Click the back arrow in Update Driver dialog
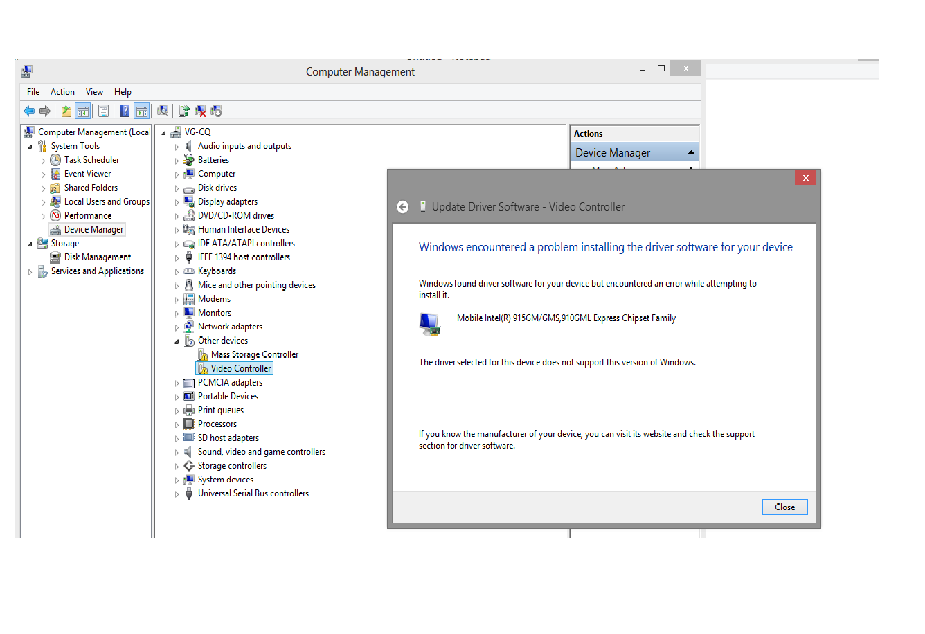The width and height of the screenshot is (925, 634). coord(402,207)
